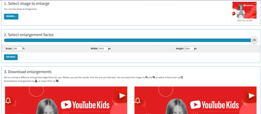Click the zoom-in magnifier icon in instructions
Image resolution: width=261 pixels, height=114 pixels.
point(154,77)
